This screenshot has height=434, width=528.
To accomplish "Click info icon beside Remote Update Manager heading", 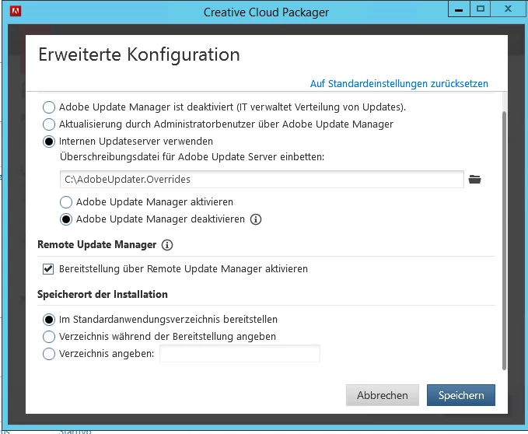I will (167, 245).
